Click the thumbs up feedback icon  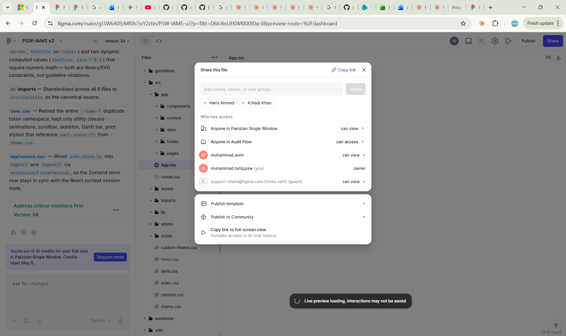tap(13, 233)
